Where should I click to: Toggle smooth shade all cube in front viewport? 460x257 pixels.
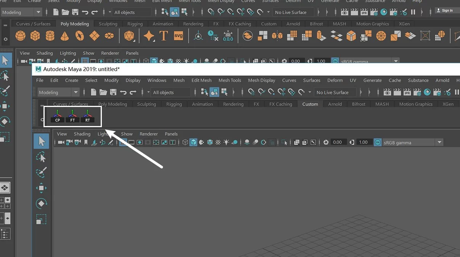[x=193, y=142]
